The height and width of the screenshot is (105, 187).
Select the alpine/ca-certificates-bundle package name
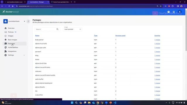tap(45, 75)
